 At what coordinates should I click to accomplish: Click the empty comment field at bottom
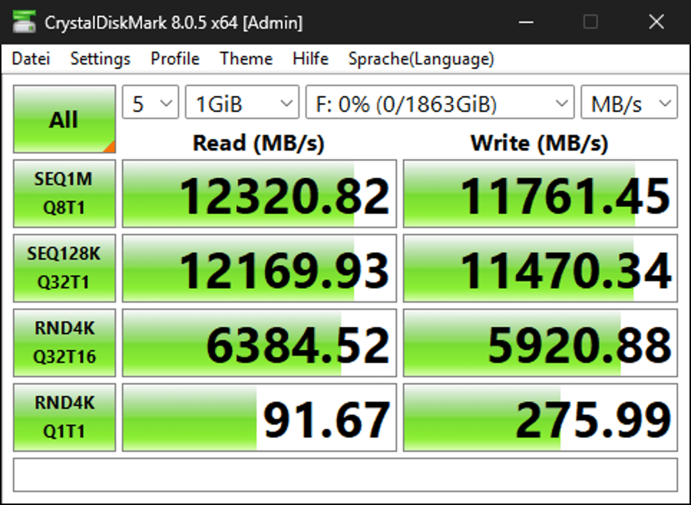click(345, 475)
